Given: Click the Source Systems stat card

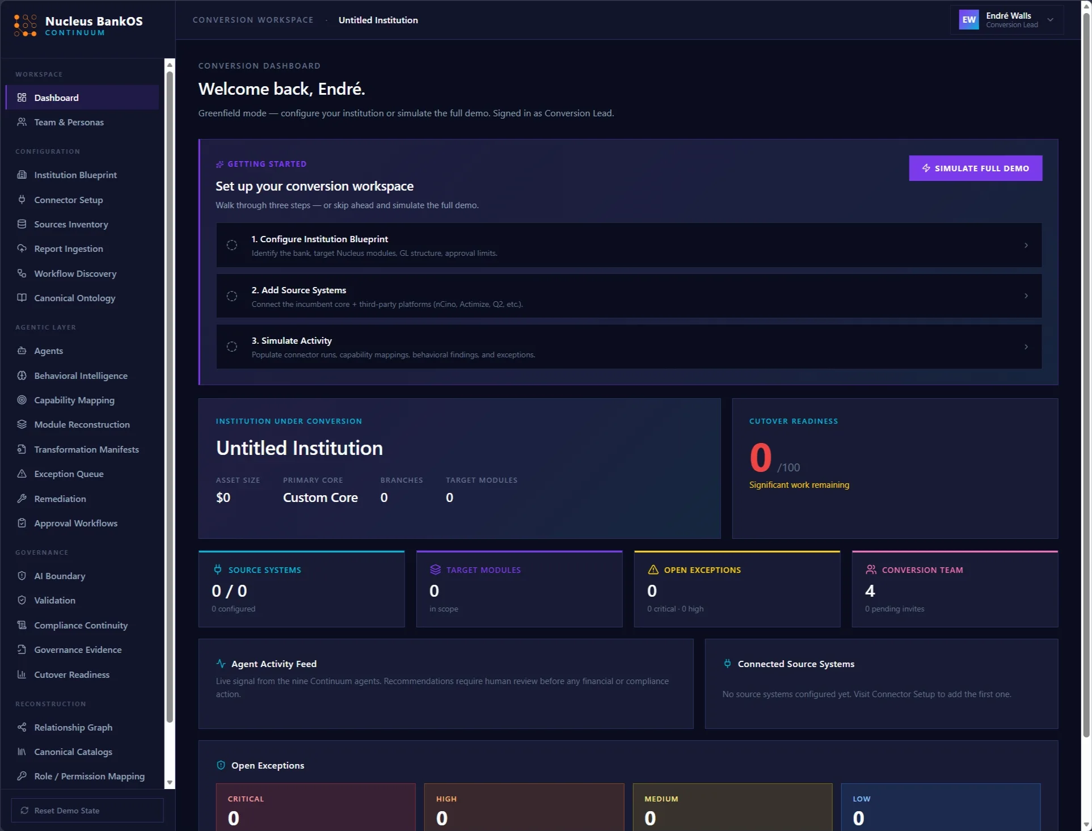Looking at the screenshot, I should [301, 589].
